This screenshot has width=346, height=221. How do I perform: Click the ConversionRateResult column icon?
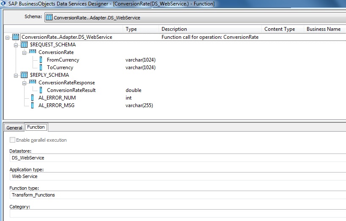point(41,90)
